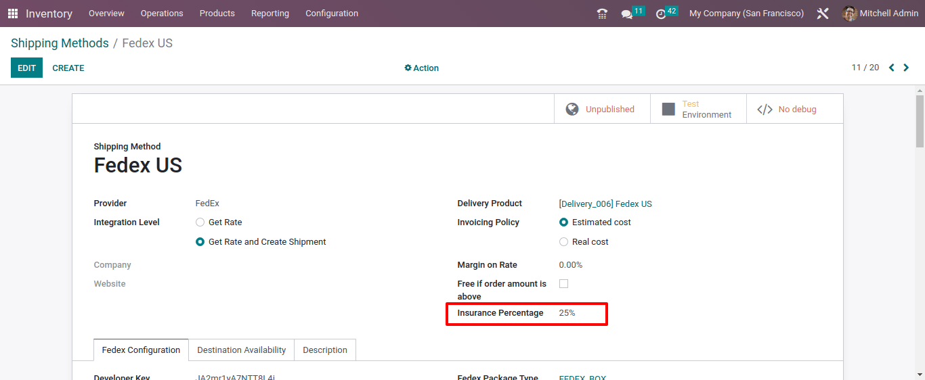The width and height of the screenshot is (925, 380).
Task: Click the Insurance Percentage 25% value
Action: pos(567,313)
